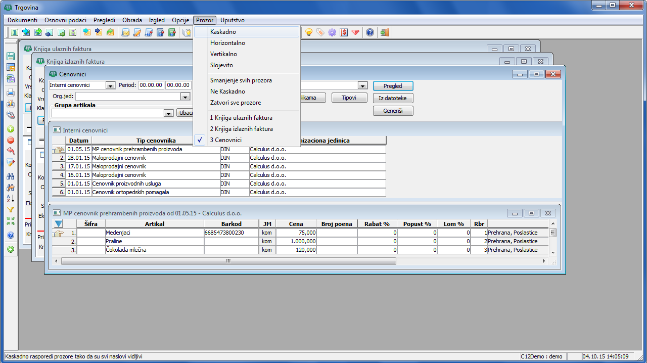The width and height of the screenshot is (647, 363).
Task: Click the dollar document toolbar icon
Action: click(x=344, y=32)
